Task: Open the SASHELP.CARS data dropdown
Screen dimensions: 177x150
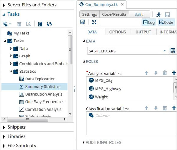Action: coord(165,51)
